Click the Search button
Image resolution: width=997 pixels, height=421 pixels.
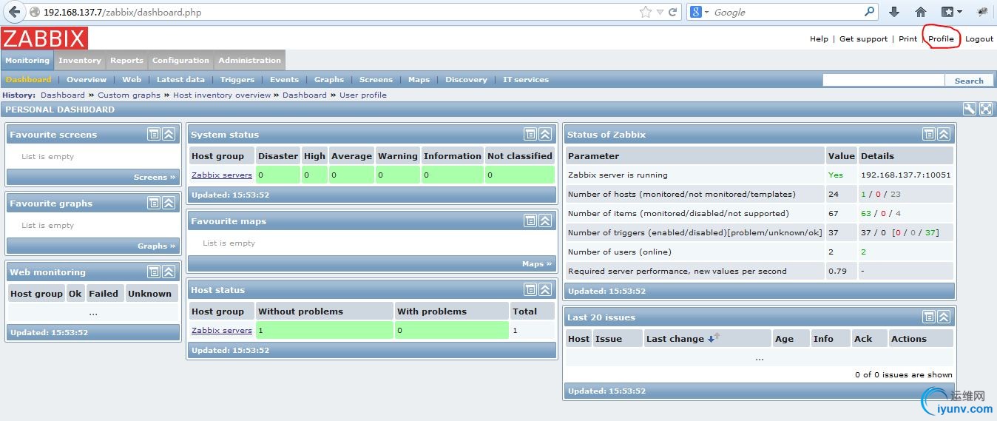[x=969, y=81]
